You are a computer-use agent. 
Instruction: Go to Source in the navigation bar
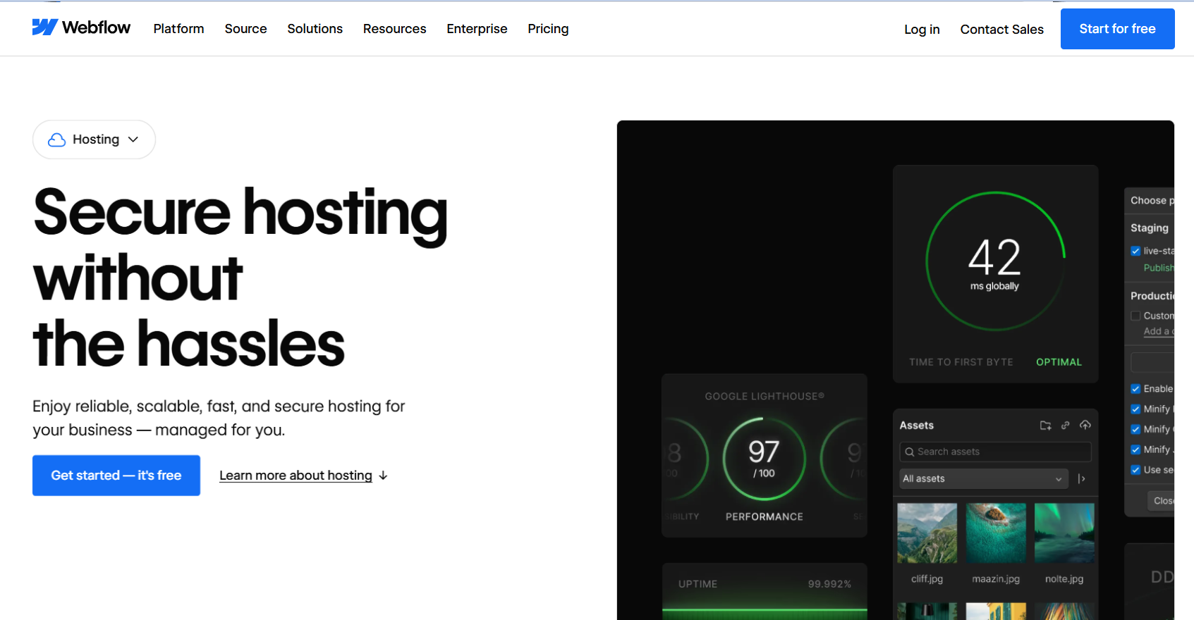[x=245, y=29]
